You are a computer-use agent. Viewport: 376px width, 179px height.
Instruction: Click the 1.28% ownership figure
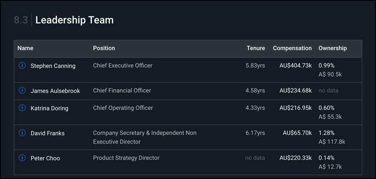click(x=326, y=133)
